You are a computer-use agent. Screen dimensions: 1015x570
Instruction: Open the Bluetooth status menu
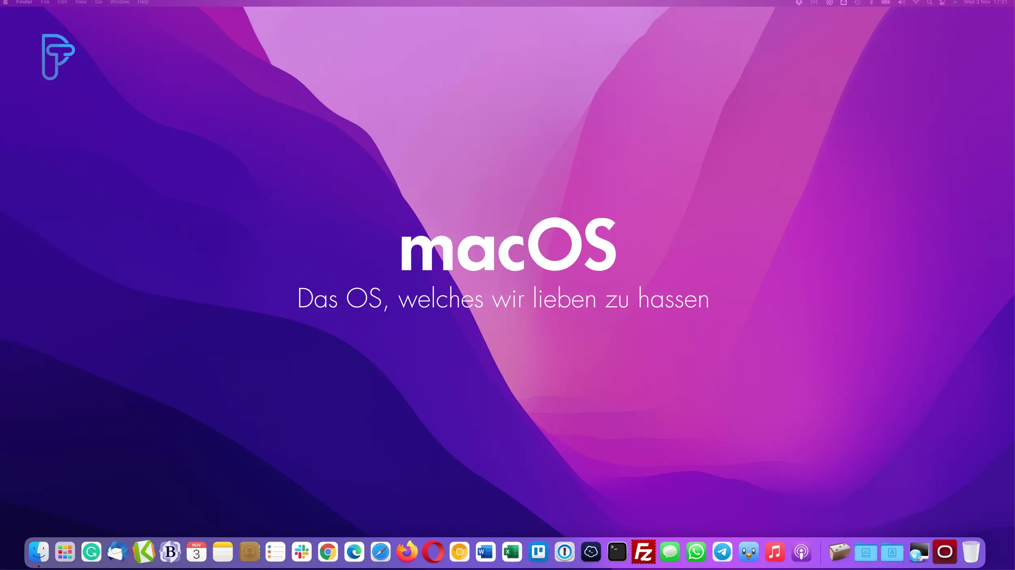871,2
